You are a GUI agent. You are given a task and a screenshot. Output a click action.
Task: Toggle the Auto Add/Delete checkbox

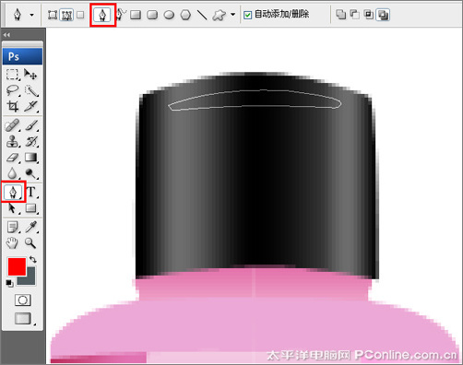[247, 15]
